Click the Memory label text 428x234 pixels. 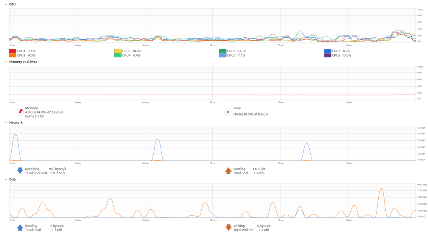[x=31, y=108]
